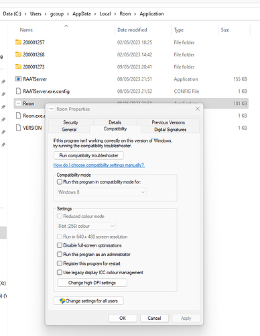This screenshot has width=260, height=336.
Task: Enable Run this program in compatibility mode
Action: coord(60,181)
